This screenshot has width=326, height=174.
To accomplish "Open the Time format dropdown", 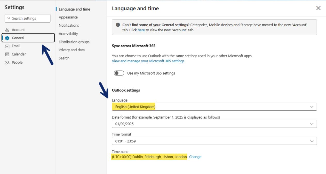I will tap(214, 141).
